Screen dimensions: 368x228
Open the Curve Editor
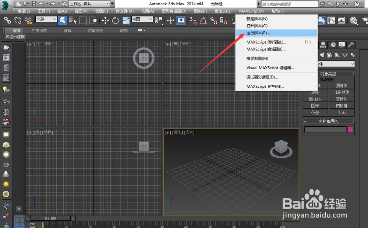coord(331,20)
